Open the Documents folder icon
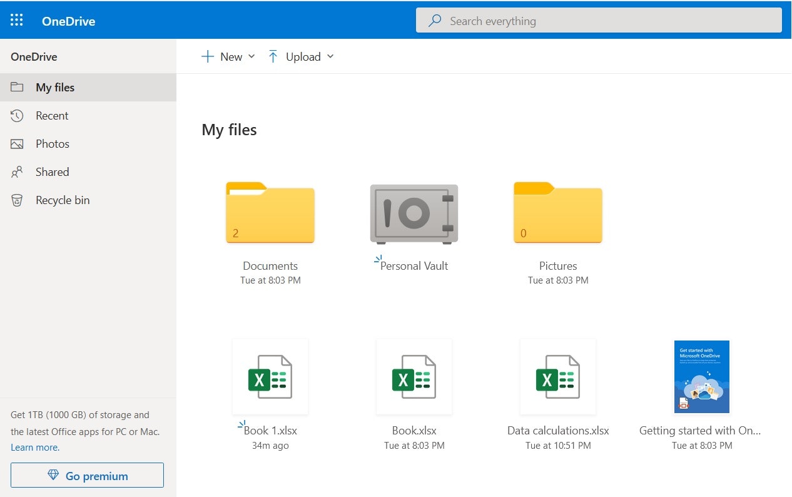Viewport: 792px width, 497px height. pyautogui.click(x=270, y=213)
